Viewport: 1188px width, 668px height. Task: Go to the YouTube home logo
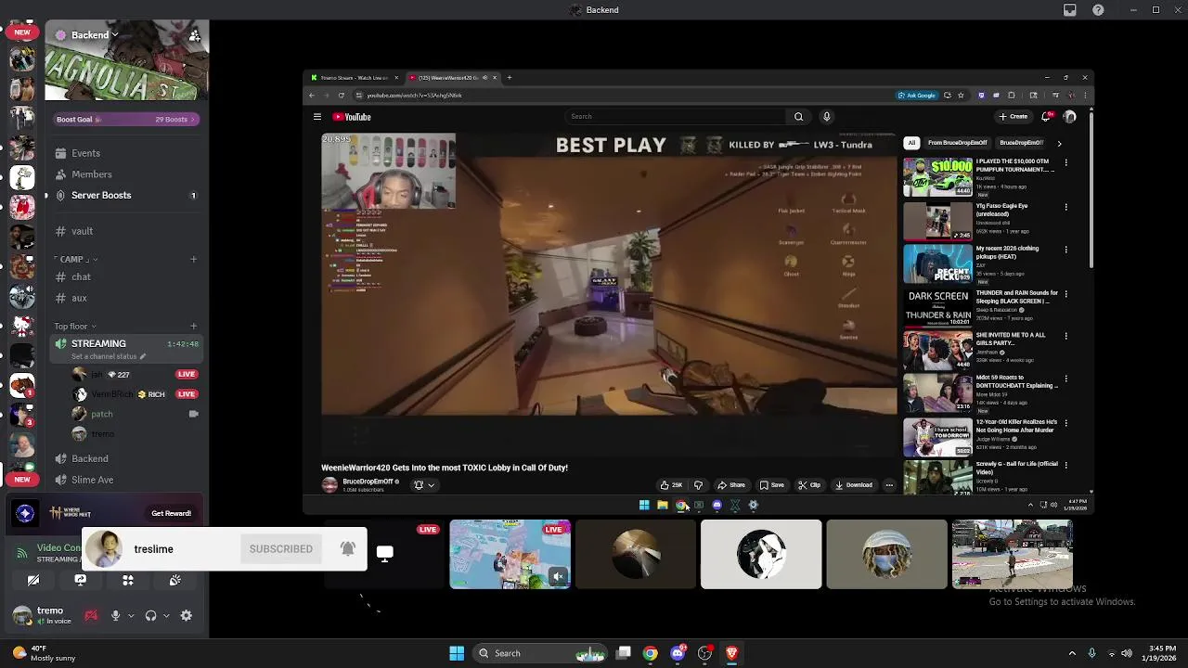coord(352,117)
